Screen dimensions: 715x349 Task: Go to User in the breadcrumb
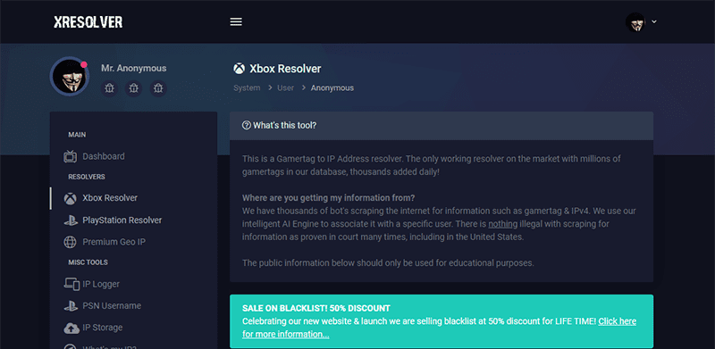(x=286, y=88)
